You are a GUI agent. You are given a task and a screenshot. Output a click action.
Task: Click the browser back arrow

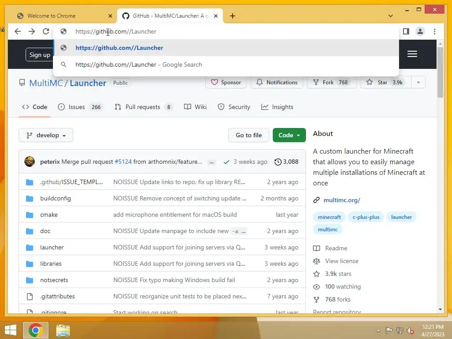(x=18, y=31)
